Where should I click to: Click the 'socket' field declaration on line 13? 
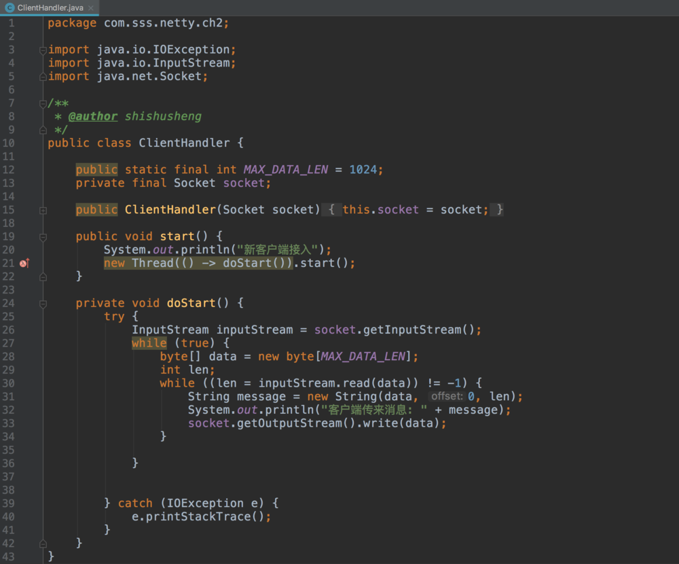(x=244, y=183)
